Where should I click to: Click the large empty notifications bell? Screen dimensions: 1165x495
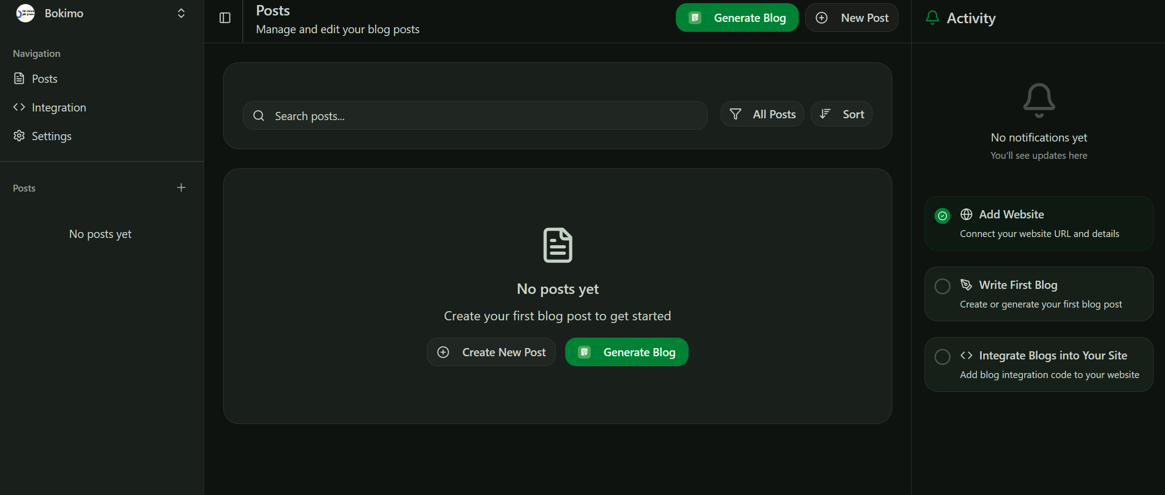tap(1039, 101)
